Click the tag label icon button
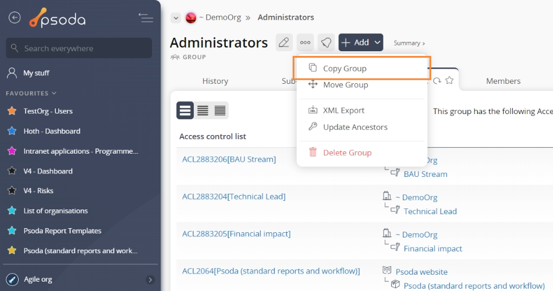 (326, 42)
